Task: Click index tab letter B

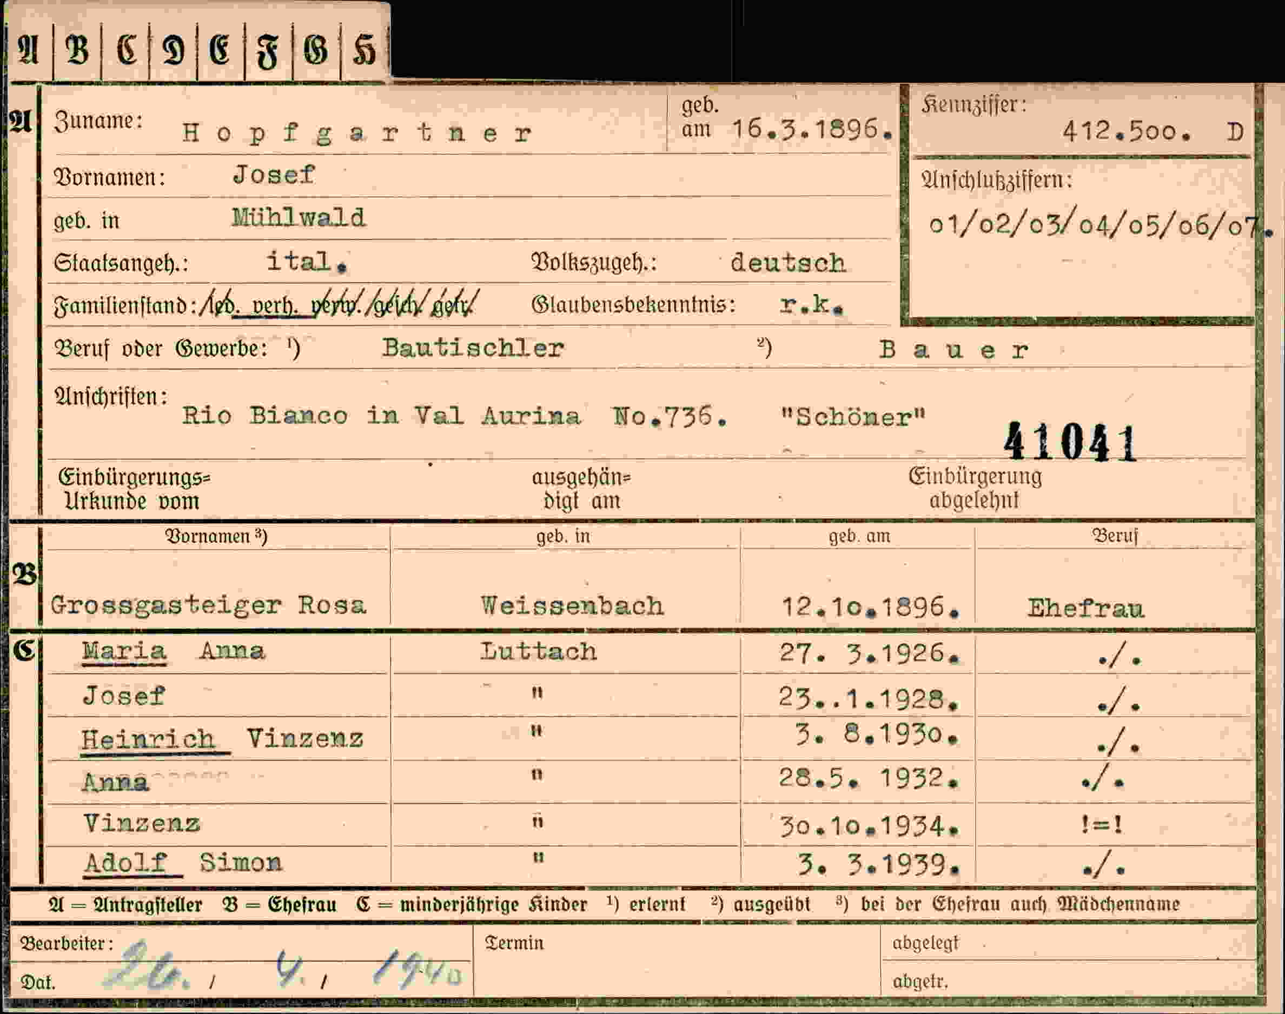Action: click(77, 49)
